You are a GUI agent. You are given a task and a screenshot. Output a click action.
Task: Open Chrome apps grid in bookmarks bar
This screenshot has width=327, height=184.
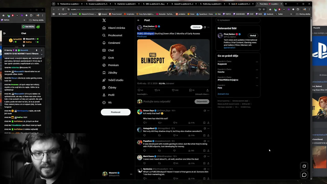tap(54, 14)
